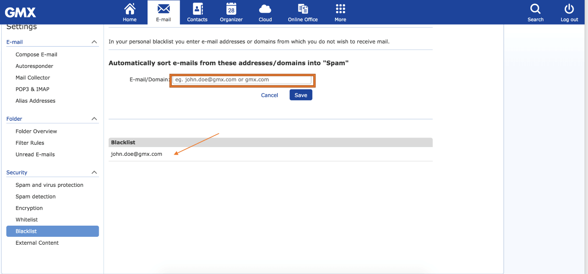The height and width of the screenshot is (274, 588).
Task: Open Autoresponder settings
Action: pos(34,66)
